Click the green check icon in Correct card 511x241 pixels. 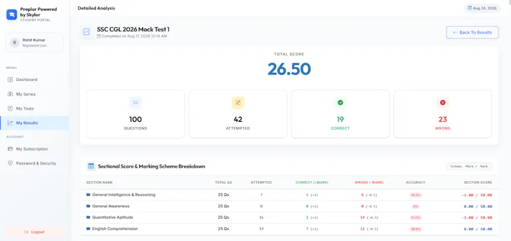[340, 103]
